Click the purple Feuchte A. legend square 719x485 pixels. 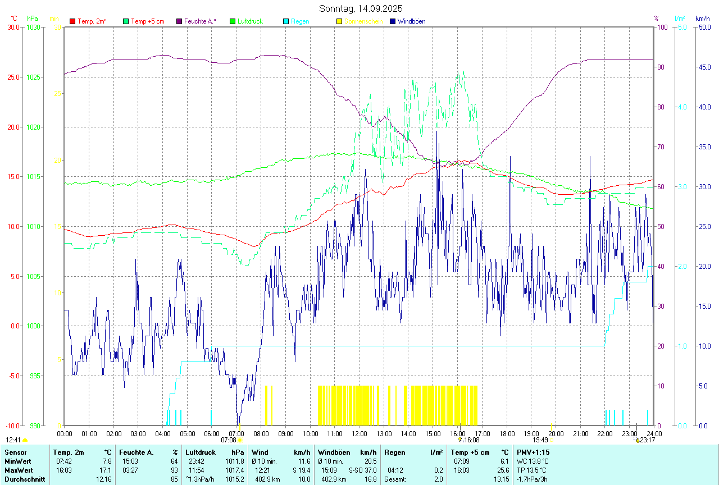click(179, 21)
